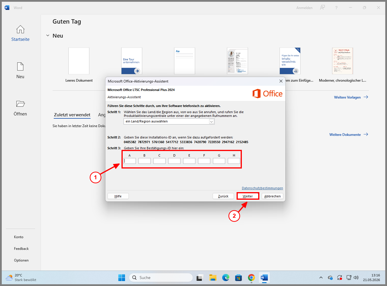
Task: Open Feedback in the sidebar
Action: pos(21,249)
